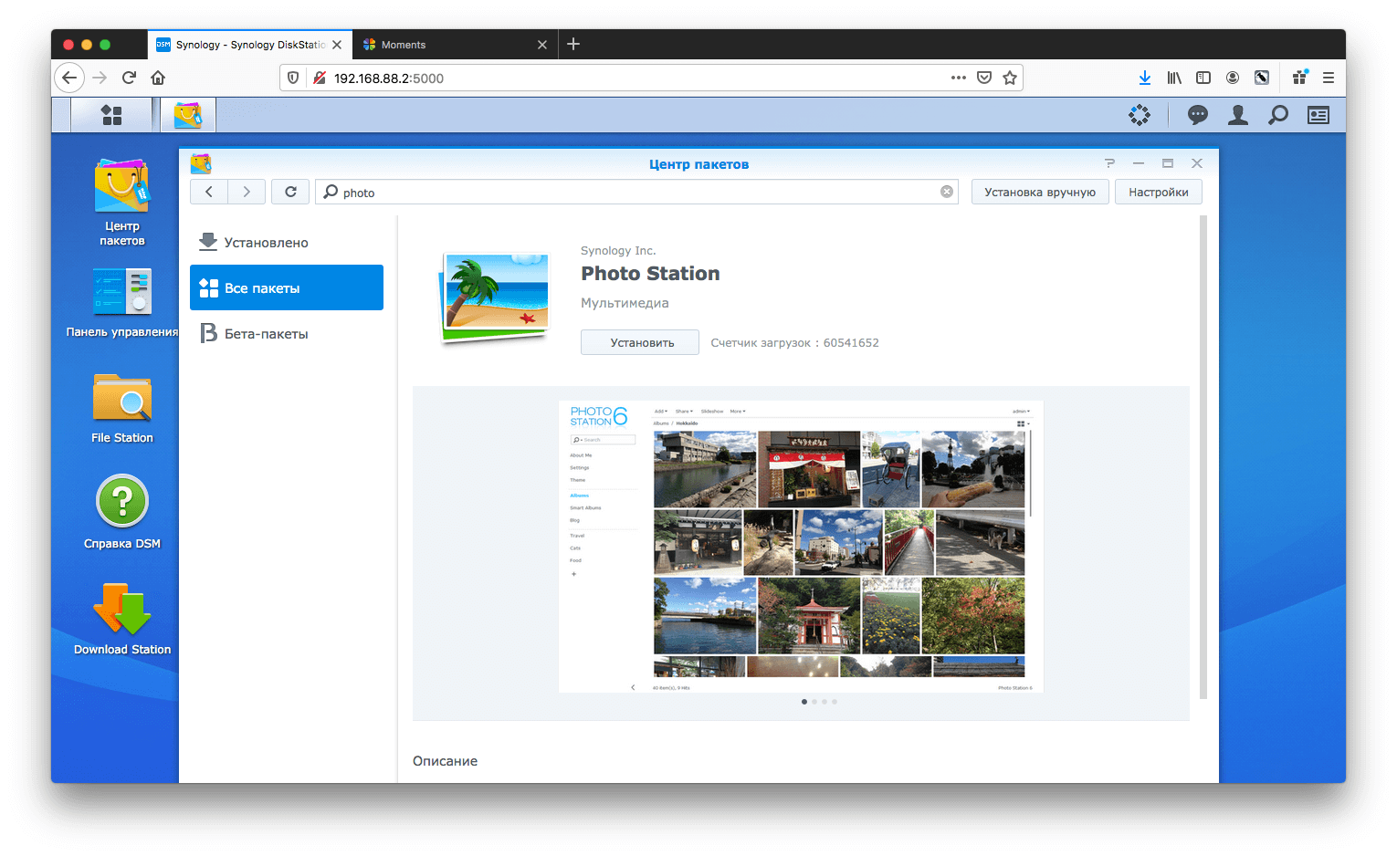1397x856 pixels.
Task: Open the DSM widgets panel icon
Action: (1318, 115)
